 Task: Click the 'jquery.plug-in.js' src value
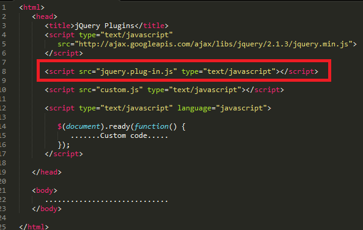click(x=137, y=71)
